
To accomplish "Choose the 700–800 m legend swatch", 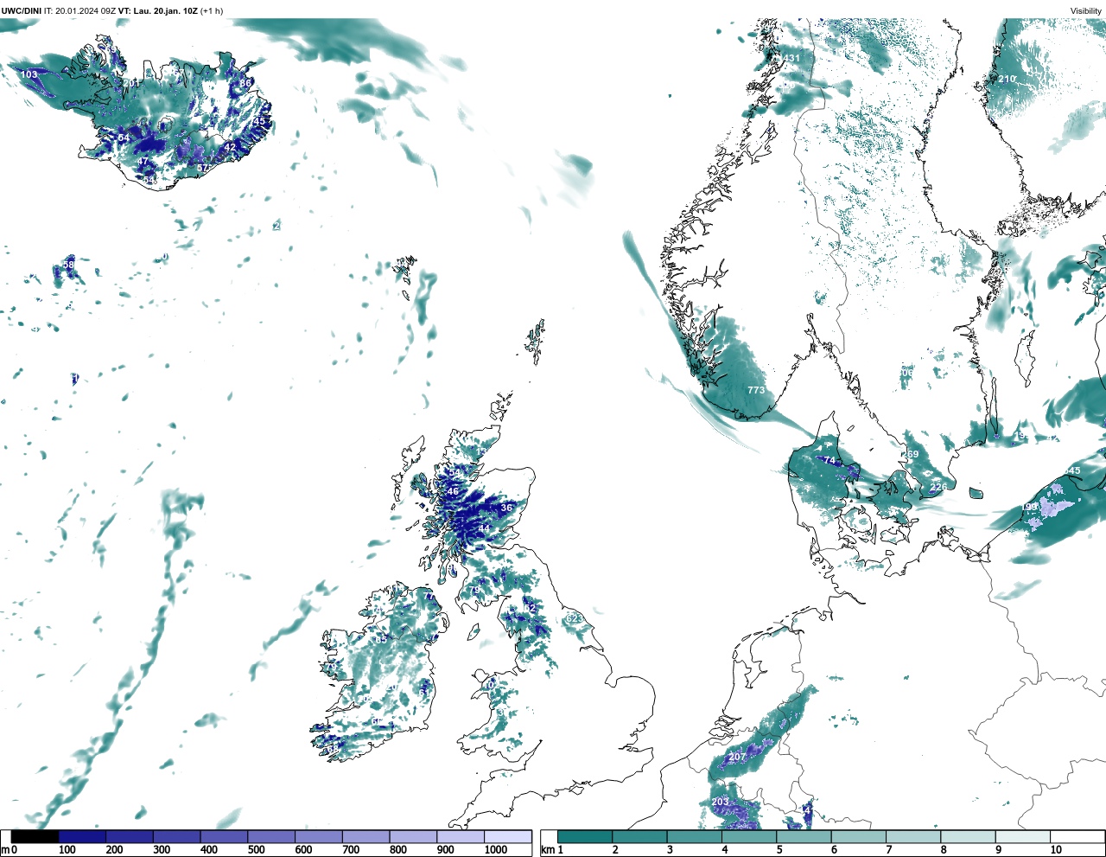I will pyautogui.click(x=365, y=836).
